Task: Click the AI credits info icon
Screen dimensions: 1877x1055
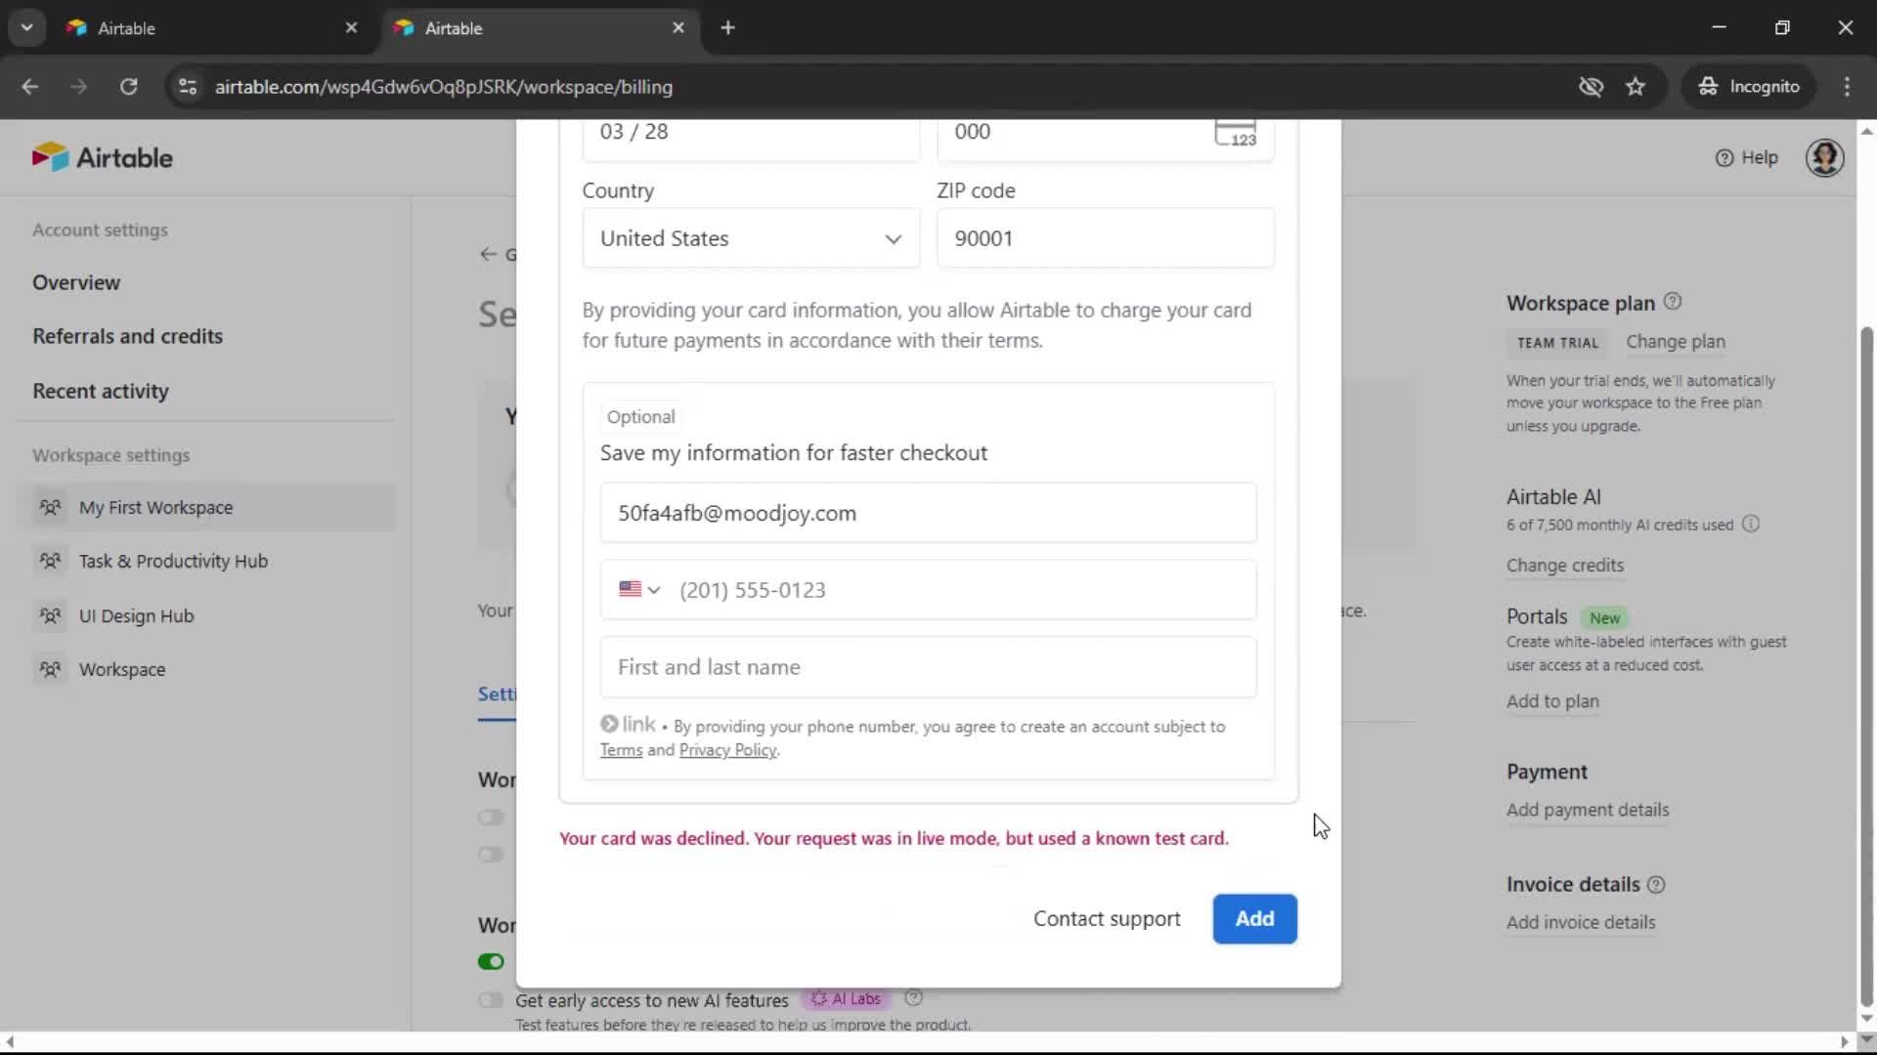Action: [1751, 525]
